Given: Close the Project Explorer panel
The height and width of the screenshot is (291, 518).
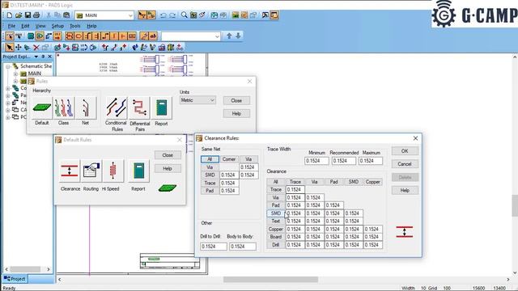Looking at the screenshot, I should click(x=50, y=57).
